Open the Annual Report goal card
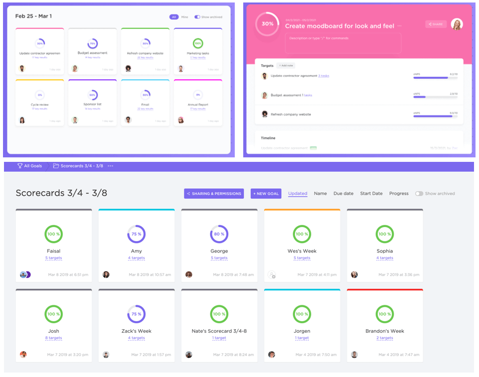This screenshot has height=377, width=479. pyautogui.click(x=198, y=103)
